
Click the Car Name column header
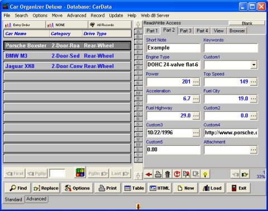26,33
